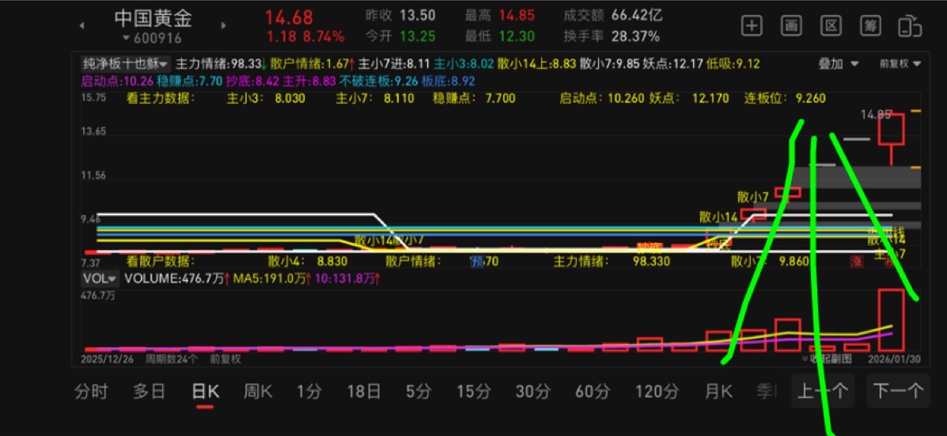Tap the stock name 中国黄金
The height and width of the screenshot is (436, 947).
coord(153,18)
